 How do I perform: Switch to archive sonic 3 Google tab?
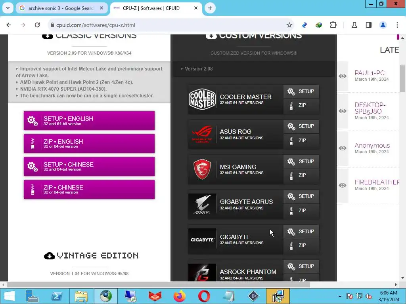60,8
